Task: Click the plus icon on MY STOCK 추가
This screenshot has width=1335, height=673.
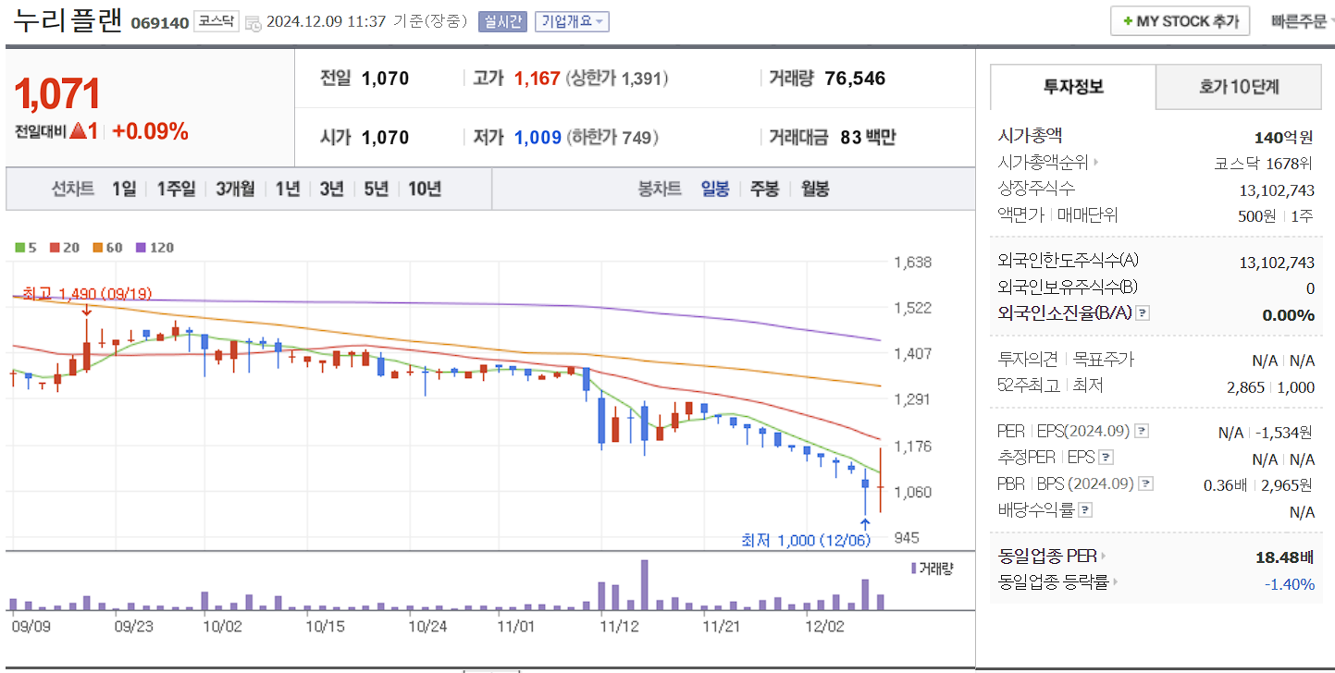Action: coord(1128,20)
